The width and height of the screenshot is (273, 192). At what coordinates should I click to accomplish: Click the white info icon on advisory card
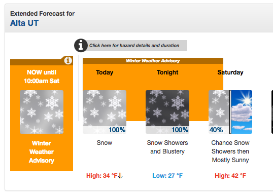click(x=68, y=61)
